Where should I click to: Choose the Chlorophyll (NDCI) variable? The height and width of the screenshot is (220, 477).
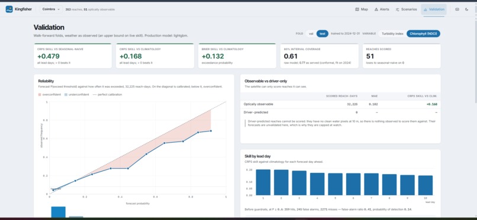(x=423, y=34)
